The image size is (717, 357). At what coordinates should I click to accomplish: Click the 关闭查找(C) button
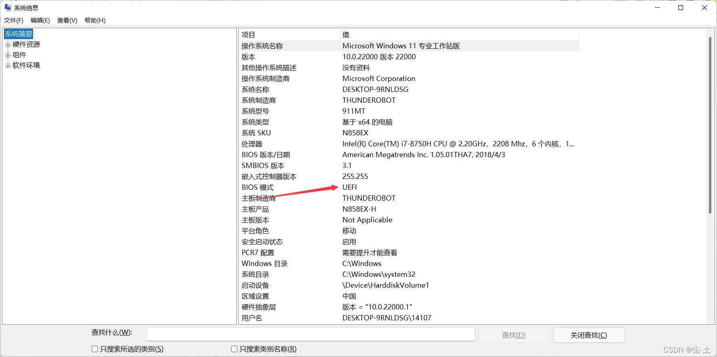click(x=589, y=335)
